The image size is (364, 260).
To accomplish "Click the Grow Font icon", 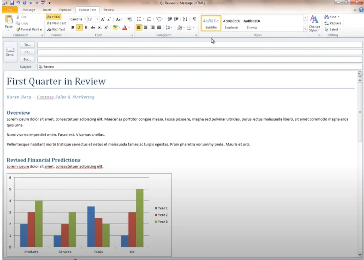I will tap(103, 19).
